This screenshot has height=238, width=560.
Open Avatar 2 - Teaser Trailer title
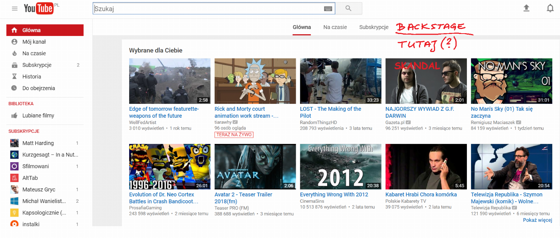pyautogui.click(x=243, y=198)
